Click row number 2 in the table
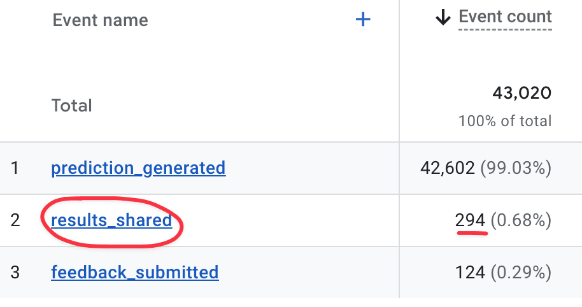The width and height of the screenshot is (582, 307). [15, 220]
